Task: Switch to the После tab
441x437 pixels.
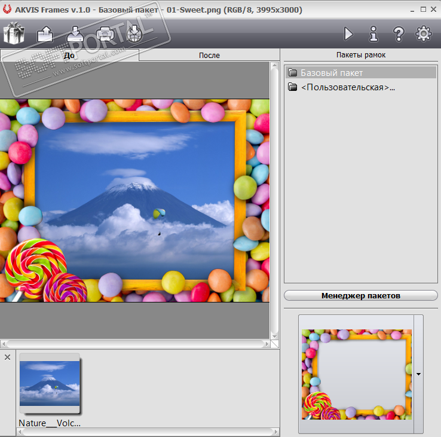Action: (209, 55)
